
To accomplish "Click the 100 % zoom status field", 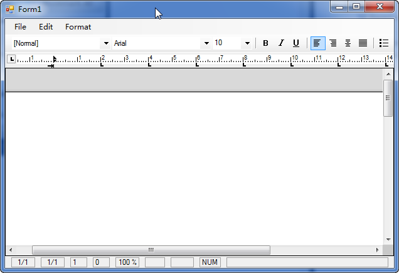I will (x=127, y=262).
